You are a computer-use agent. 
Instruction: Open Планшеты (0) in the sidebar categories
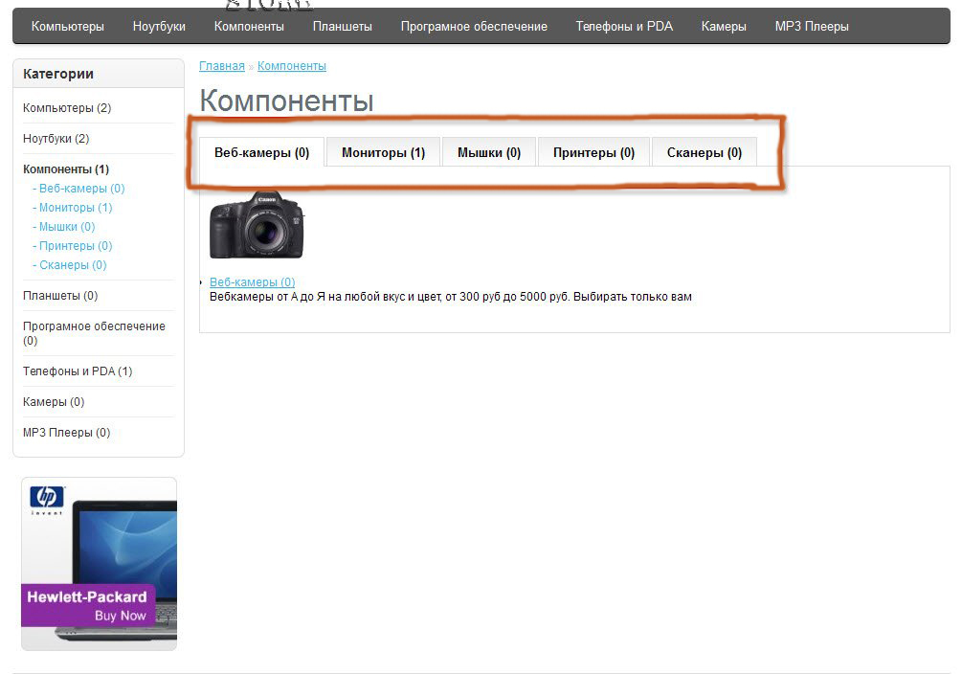pyautogui.click(x=60, y=296)
